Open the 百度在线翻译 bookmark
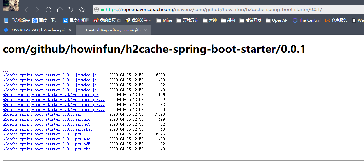 click(76, 20)
